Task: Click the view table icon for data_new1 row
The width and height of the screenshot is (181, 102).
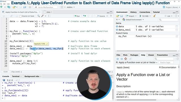Action: coord(177,30)
